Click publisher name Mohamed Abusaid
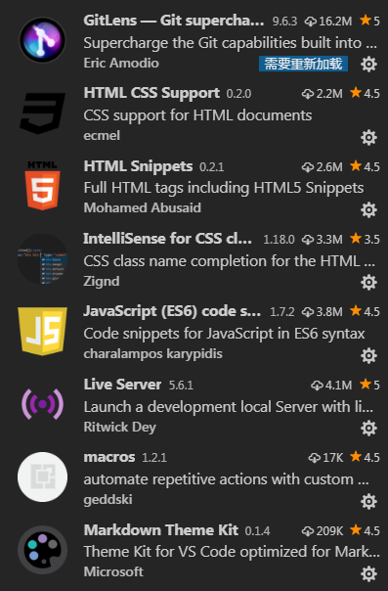388x591 pixels. [x=143, y=208]
